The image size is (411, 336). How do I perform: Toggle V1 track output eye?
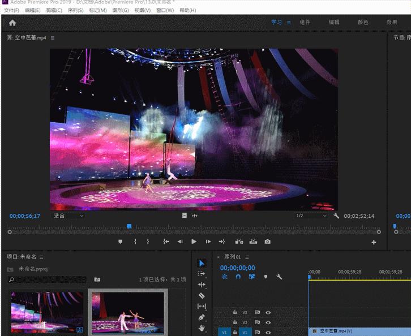coord(268,332)
